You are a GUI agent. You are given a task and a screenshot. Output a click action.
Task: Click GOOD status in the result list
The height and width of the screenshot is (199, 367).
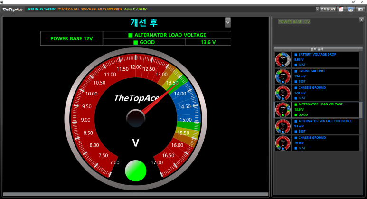[x=301, y=115]
